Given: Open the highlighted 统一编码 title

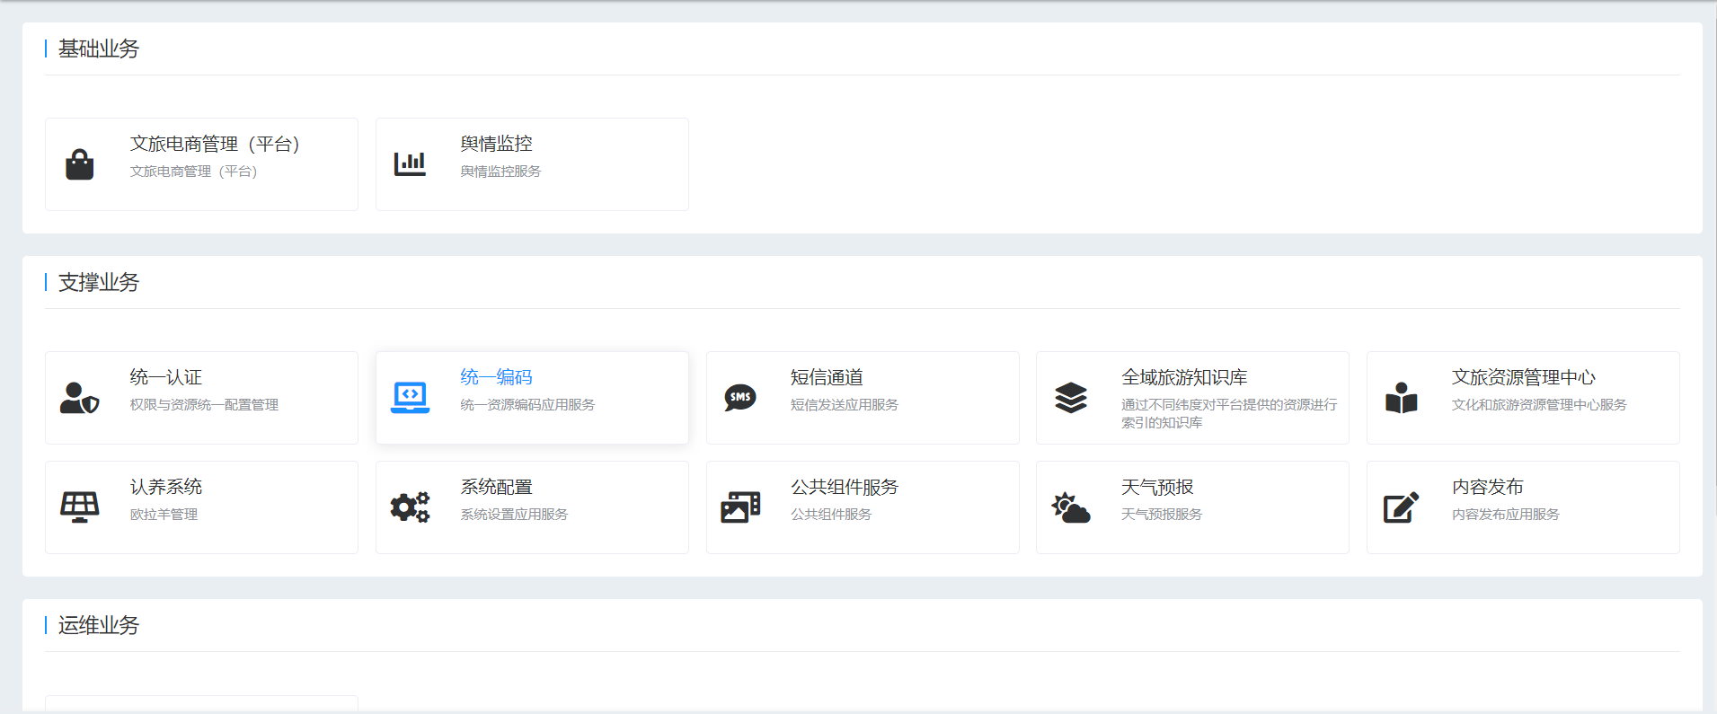Looking at the screenshot, I should point(497,377).
